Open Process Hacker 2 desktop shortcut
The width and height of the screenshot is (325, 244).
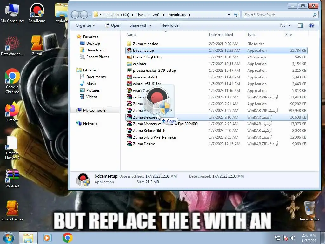tap(12, 148)
